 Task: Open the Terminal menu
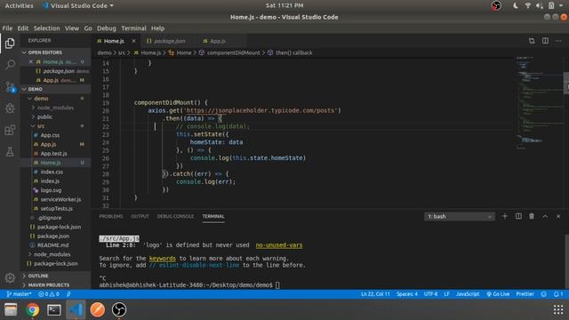(x=133, y=28)
